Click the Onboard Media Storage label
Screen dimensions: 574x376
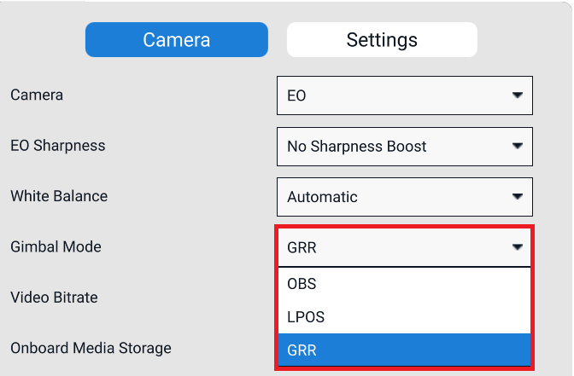point(91,348)
